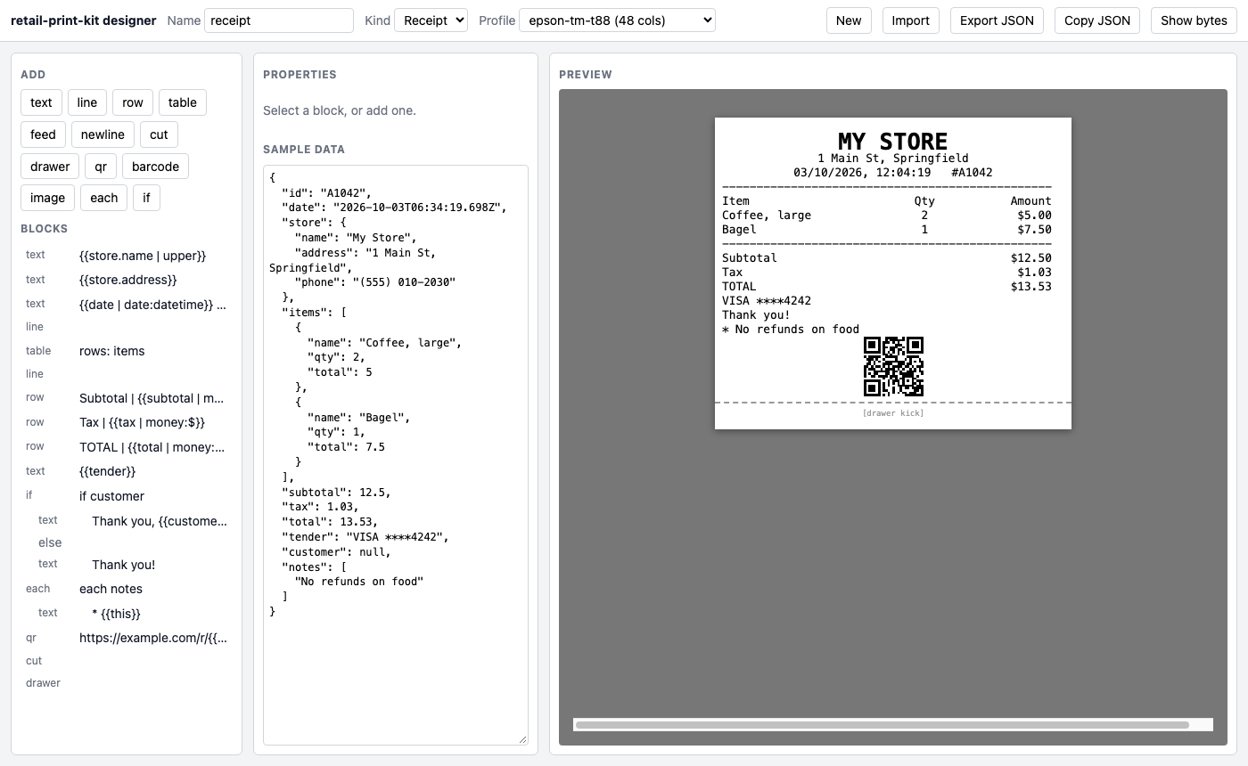Viewport: 1248px width, 766px height.
Task: Add an each block from the Add panel
Action: [x=104, y=198]
